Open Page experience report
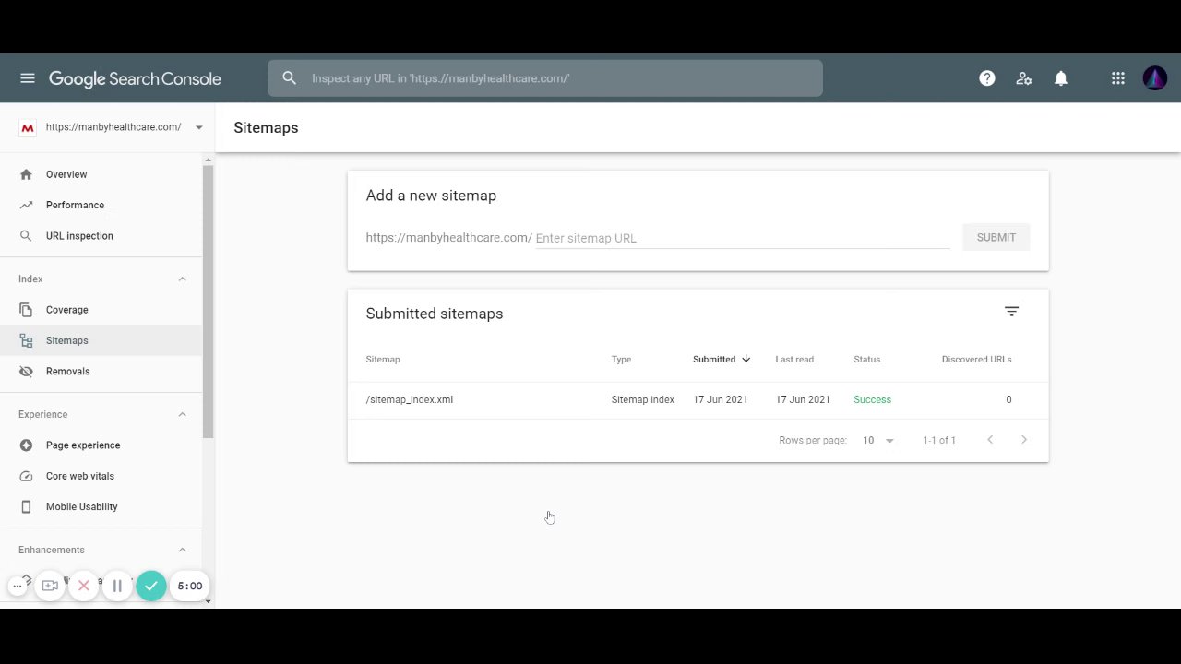 (x=83, y=445)
